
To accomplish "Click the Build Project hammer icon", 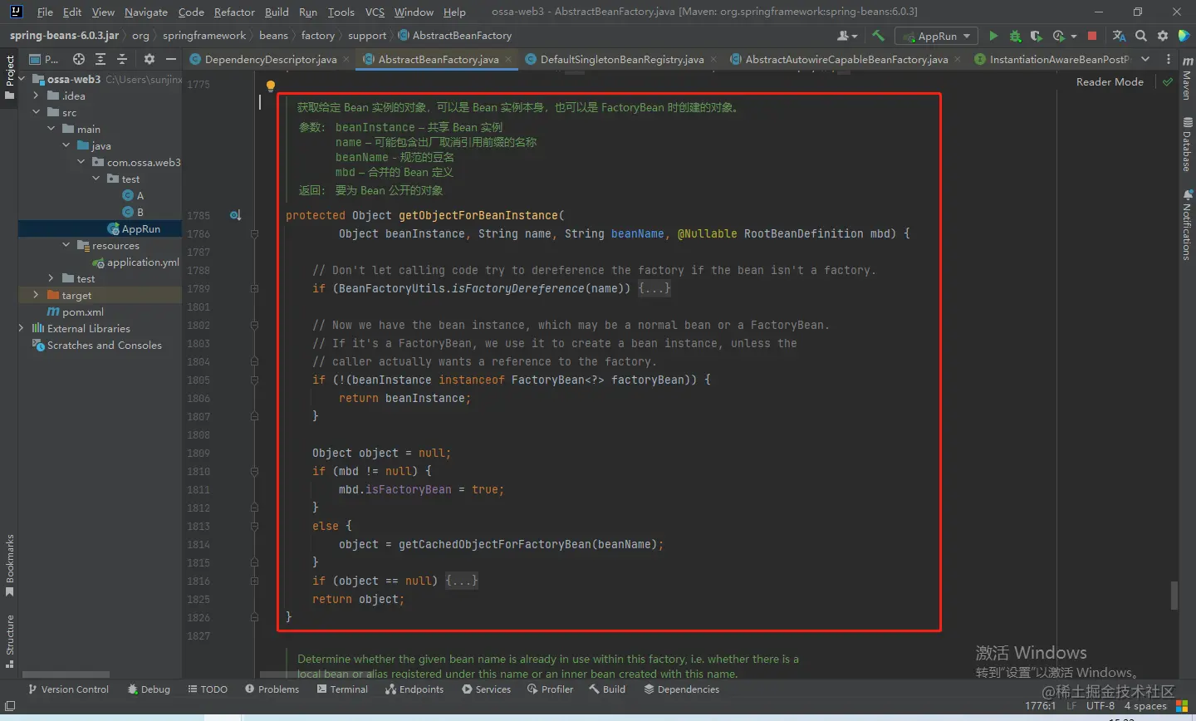I will (878, 36).
